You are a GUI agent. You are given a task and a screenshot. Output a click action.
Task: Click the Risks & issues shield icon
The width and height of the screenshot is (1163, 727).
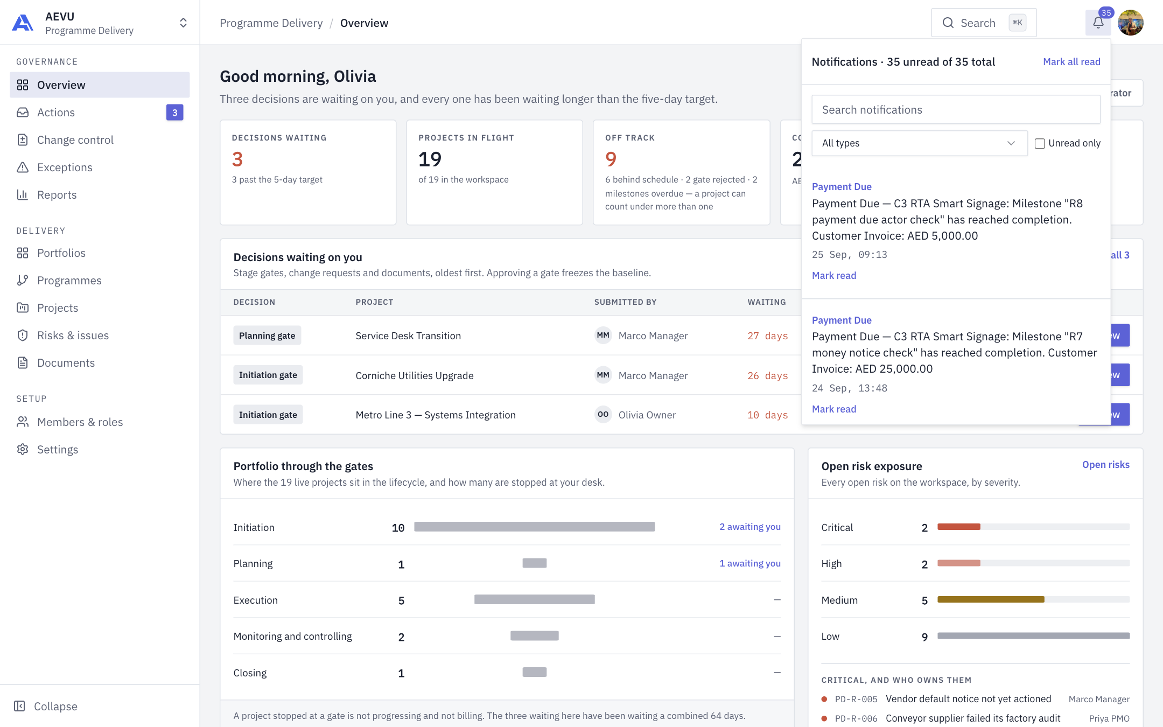click(23, 335)
